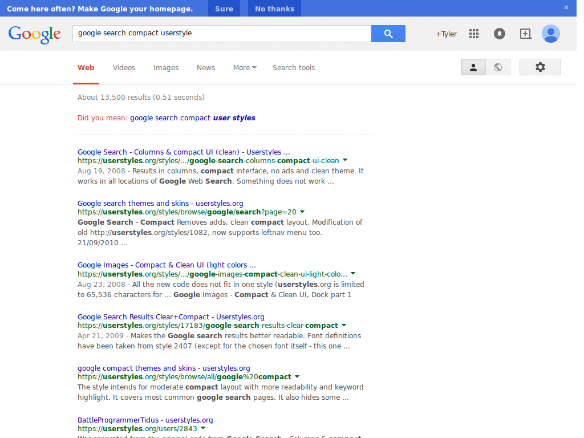Viewport: 584px width, 438px height.
Task: Open 'Google Search Results Clear+Compact' result
Action: tap(171, 317)
